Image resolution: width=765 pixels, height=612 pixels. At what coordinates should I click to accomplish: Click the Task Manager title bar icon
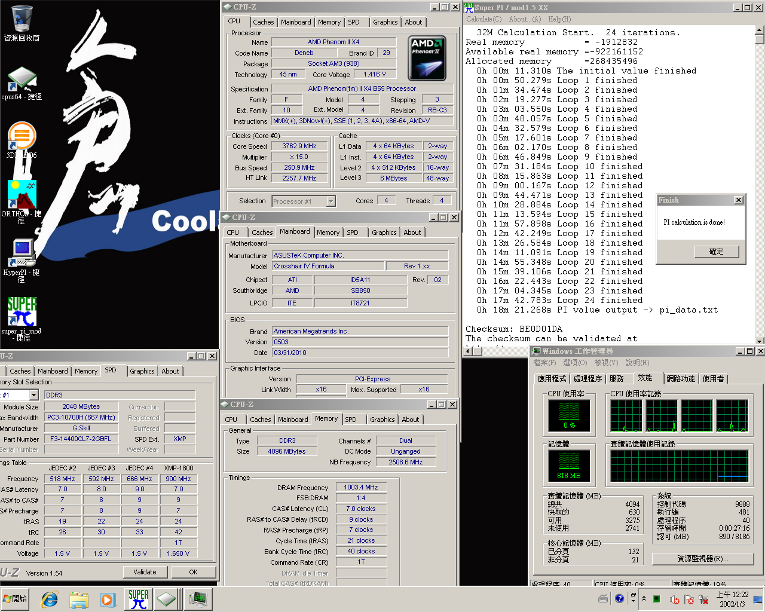pos(537,351)
